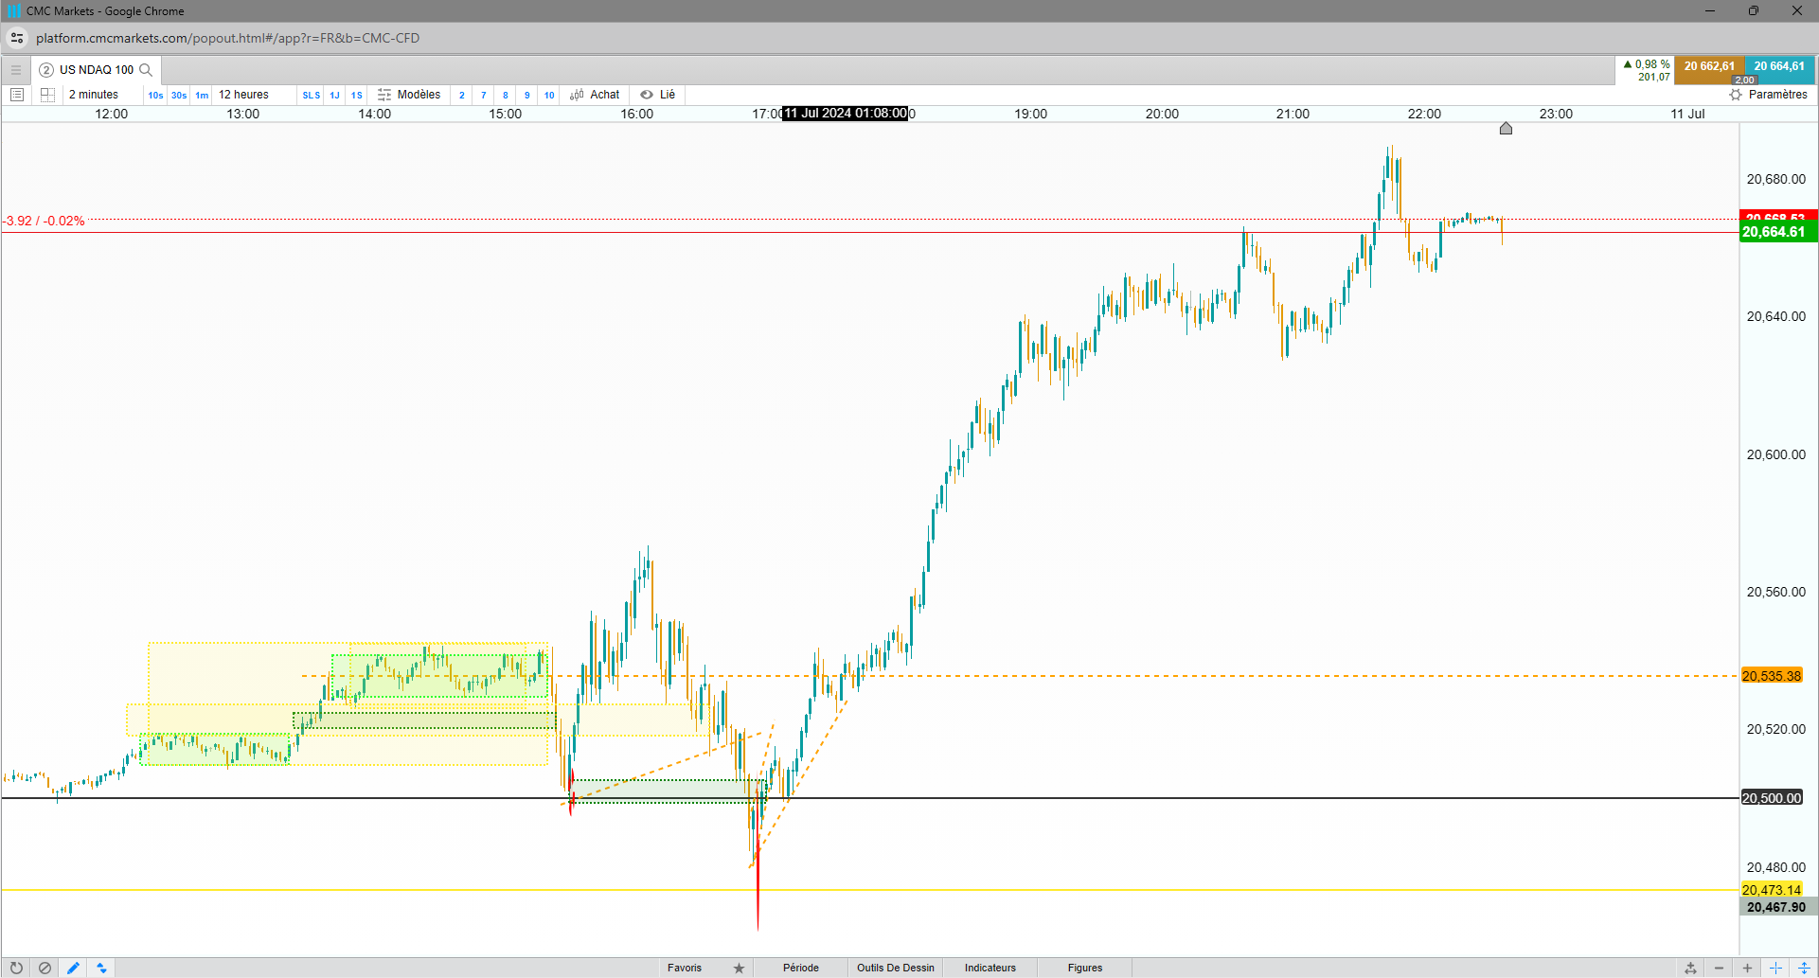Click the circle-slash clear icon at bottom left
The height and width of the screenshot is (978, 1819).
[45, 968]
